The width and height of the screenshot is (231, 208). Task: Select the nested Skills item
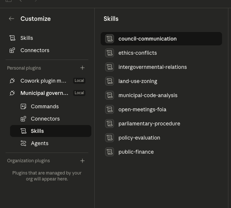[37, 131]
